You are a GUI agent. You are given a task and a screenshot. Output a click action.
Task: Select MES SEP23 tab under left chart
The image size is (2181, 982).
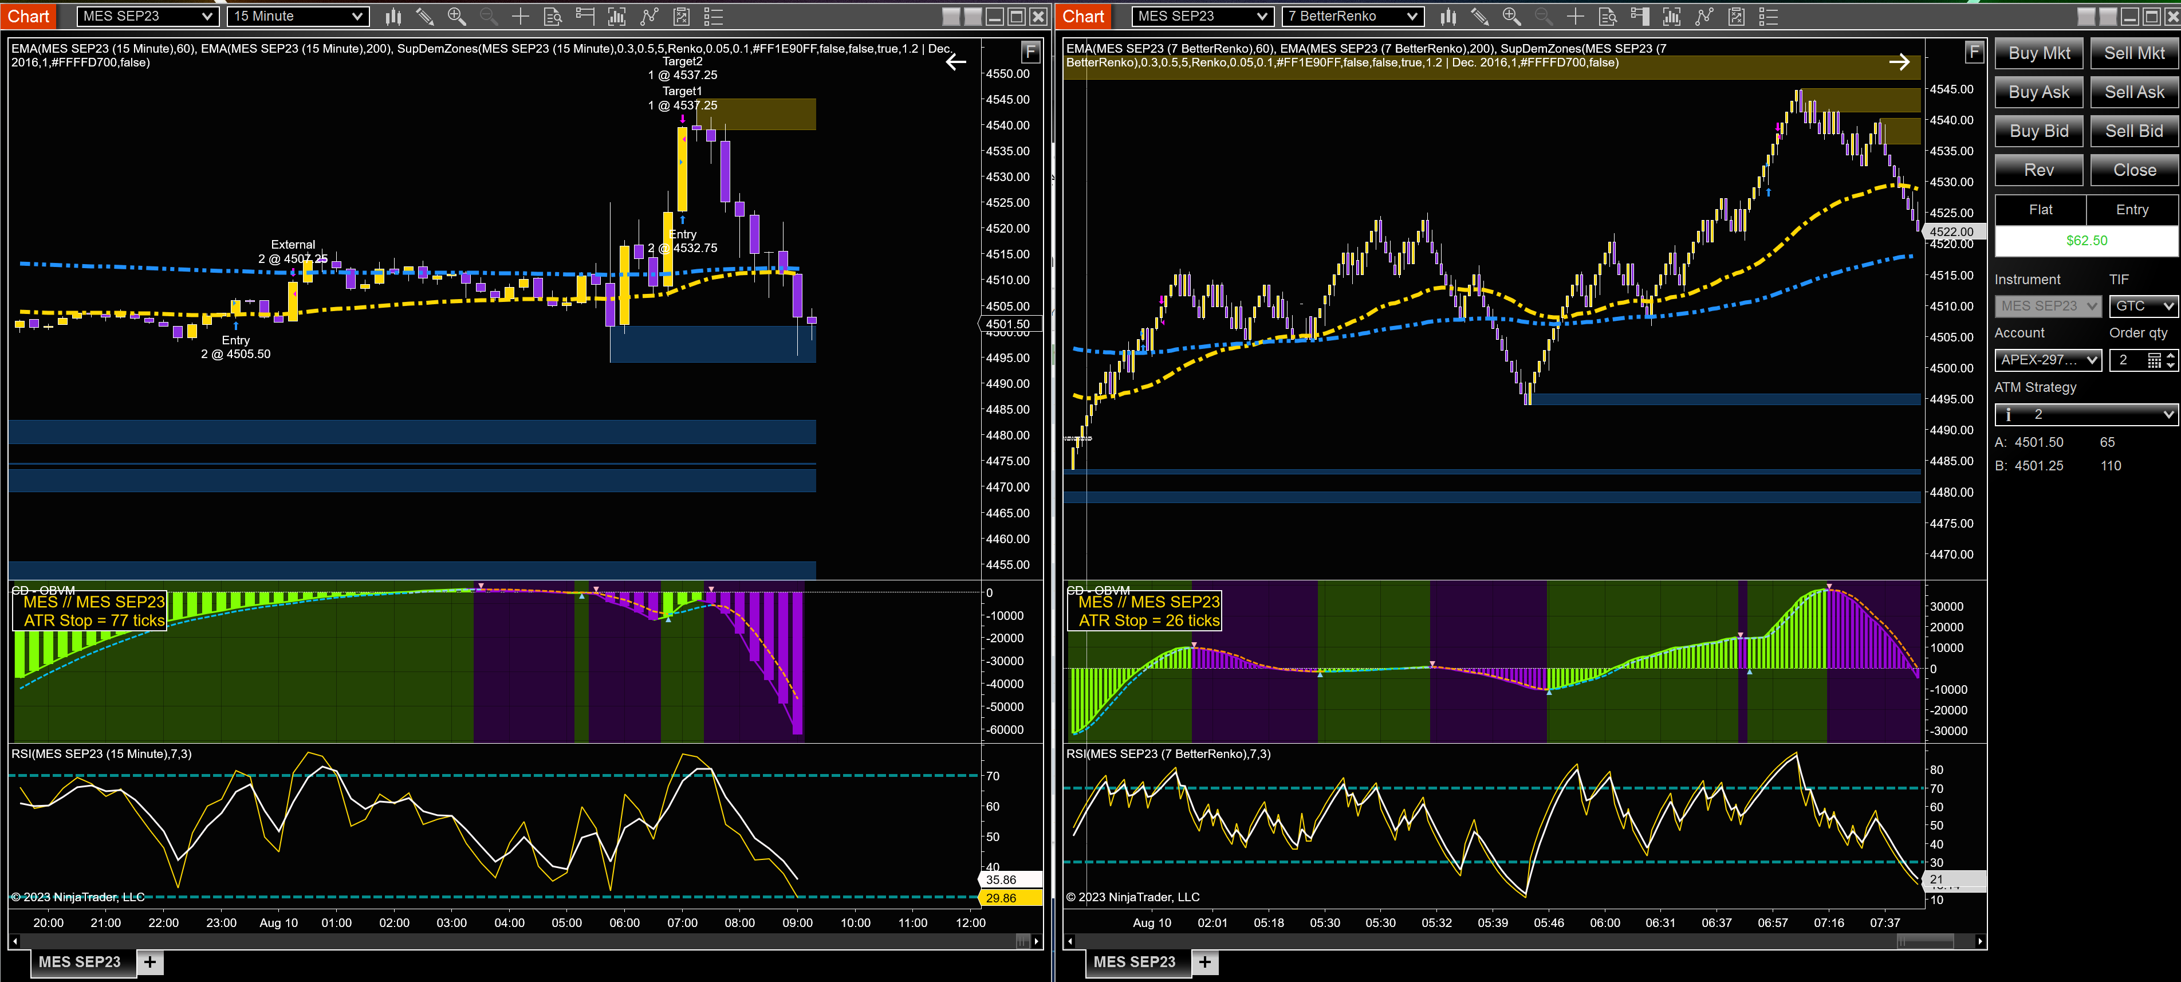(x=80, y=962)
